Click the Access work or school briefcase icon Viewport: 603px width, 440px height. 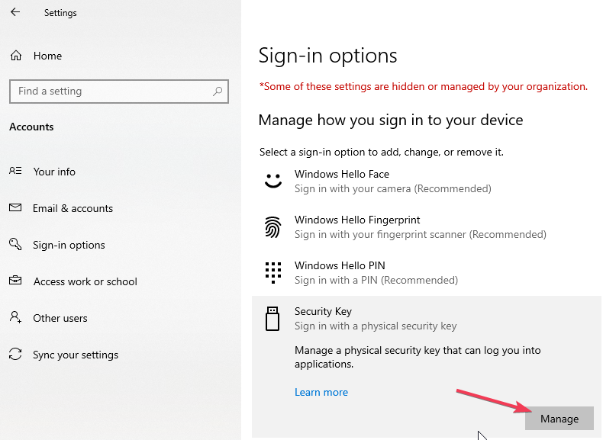point(15,281)
